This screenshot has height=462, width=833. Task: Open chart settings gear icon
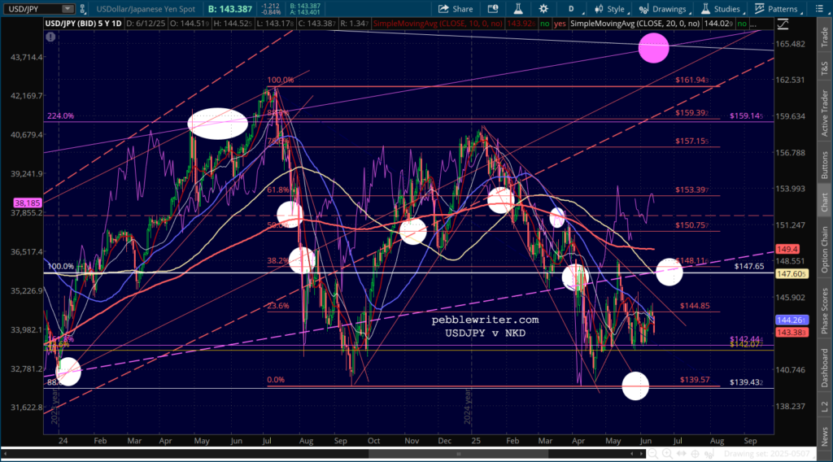(543, 9)
